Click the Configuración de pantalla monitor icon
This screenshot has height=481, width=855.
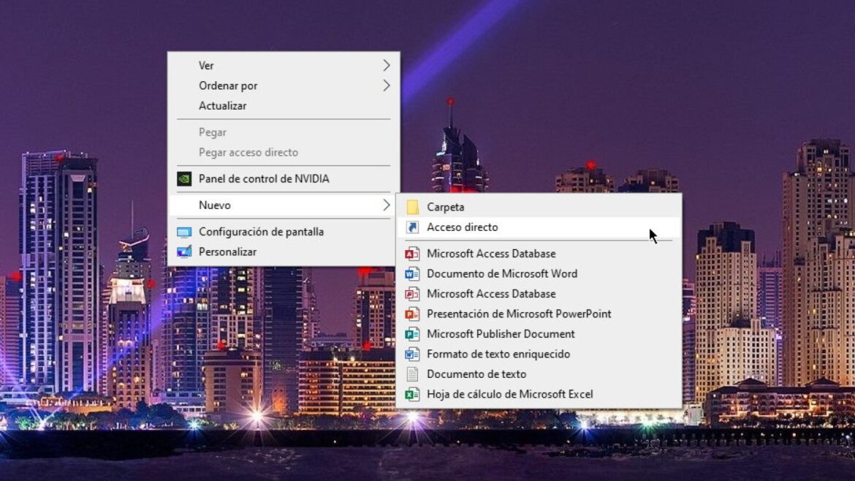click(184, 232)
